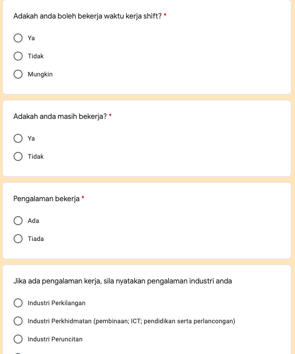This screenshot has height=354, width=295.
Task: Select 'Ada' for Pengalaman bekerja
Action: tap(18, 221)
